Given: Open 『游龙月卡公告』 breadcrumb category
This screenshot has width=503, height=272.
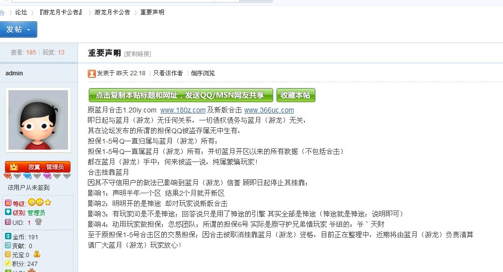Looking at the screenshot, I should pyautogui.click(x=61, y=12).
